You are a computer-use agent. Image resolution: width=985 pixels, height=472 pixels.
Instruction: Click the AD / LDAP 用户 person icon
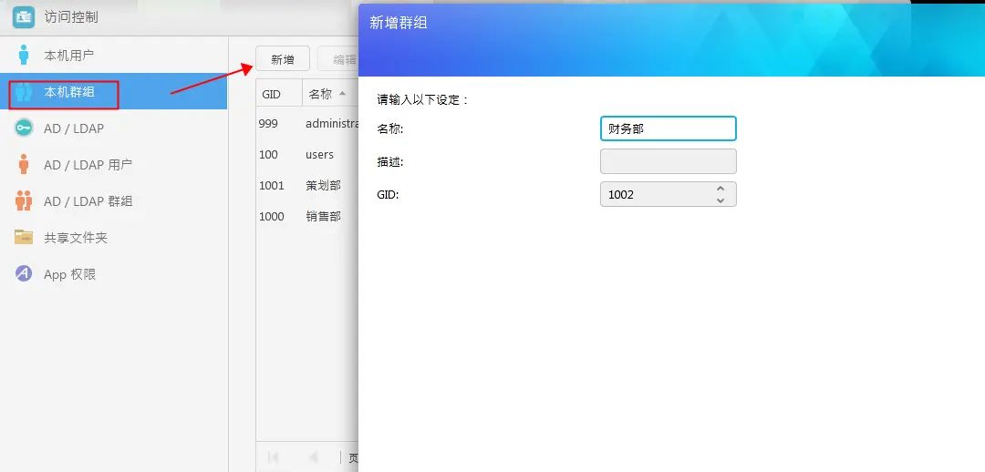24,164
